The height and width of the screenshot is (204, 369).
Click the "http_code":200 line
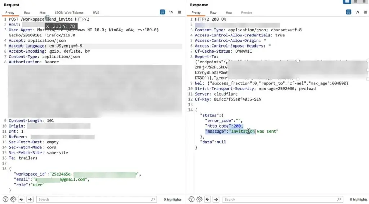point(224,126)
